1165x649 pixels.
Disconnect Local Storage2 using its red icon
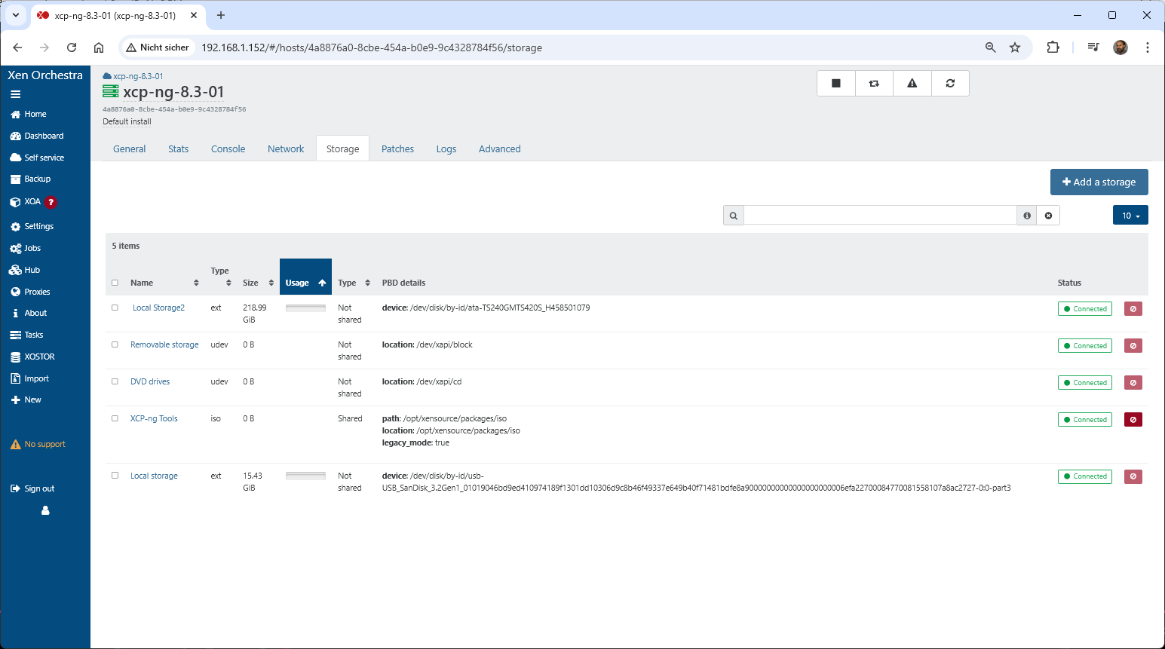[1133, 309]
